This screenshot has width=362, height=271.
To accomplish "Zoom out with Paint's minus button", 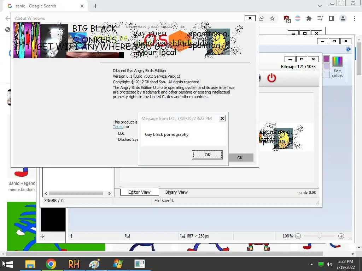I will pyautogui.click(x=298, y=236).
